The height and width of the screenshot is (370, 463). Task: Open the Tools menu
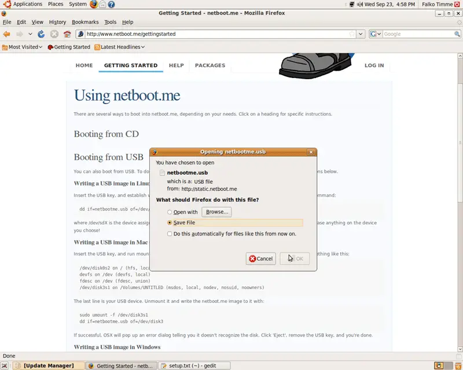point(111,22)
